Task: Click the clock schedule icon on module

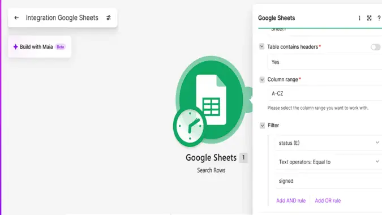Action: click(190, 127)
